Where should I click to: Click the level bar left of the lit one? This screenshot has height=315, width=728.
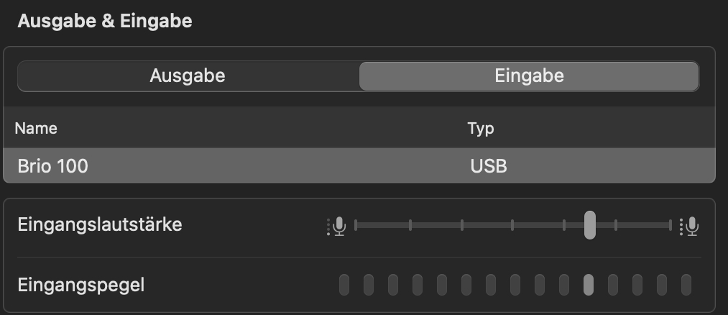coord(564,285)
